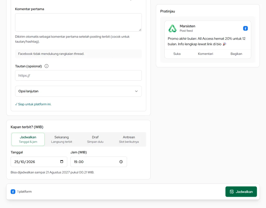Select the Sekarang Langsung terbit option
Viewport: 266px width, 208px height.
pos(62,139)
